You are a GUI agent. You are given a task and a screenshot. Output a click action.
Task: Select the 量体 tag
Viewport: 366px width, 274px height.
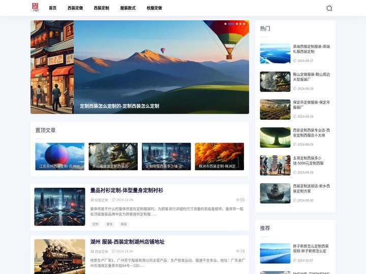tap(109, 224)
